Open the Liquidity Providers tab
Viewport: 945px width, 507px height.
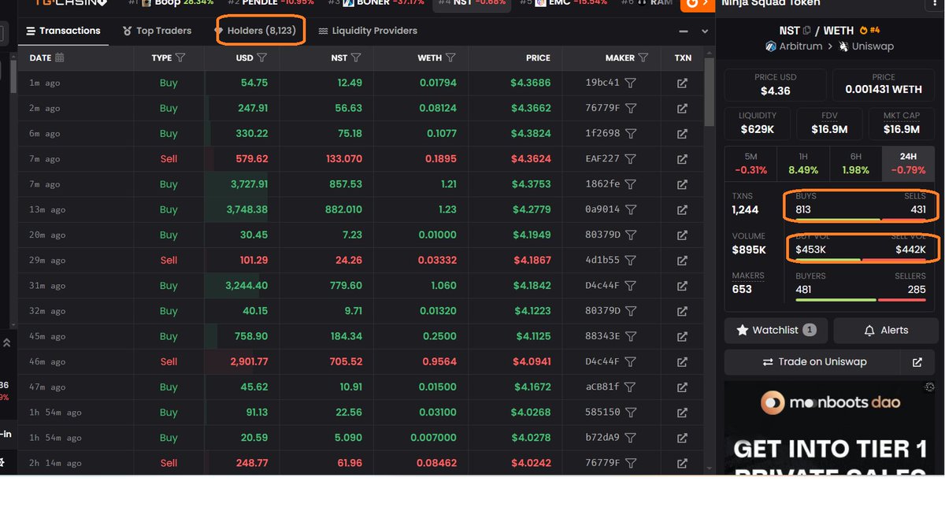pos(368,31)
